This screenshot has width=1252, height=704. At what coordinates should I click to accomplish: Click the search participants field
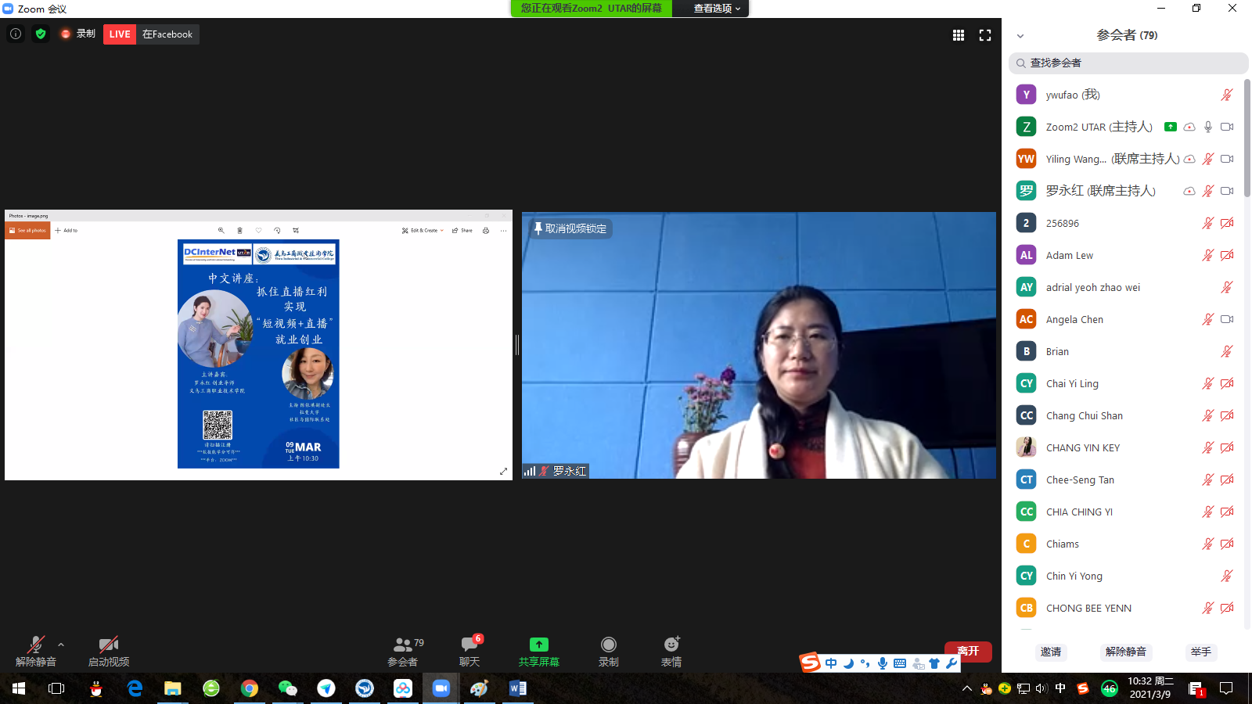[1128, 63]
